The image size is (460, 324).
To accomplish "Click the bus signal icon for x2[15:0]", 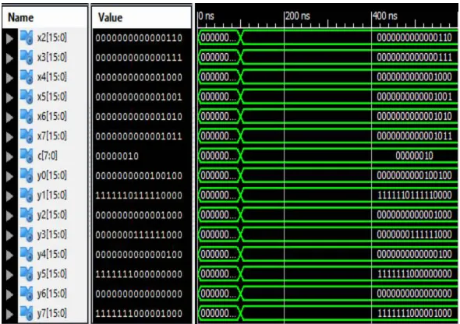I will 27,37.
